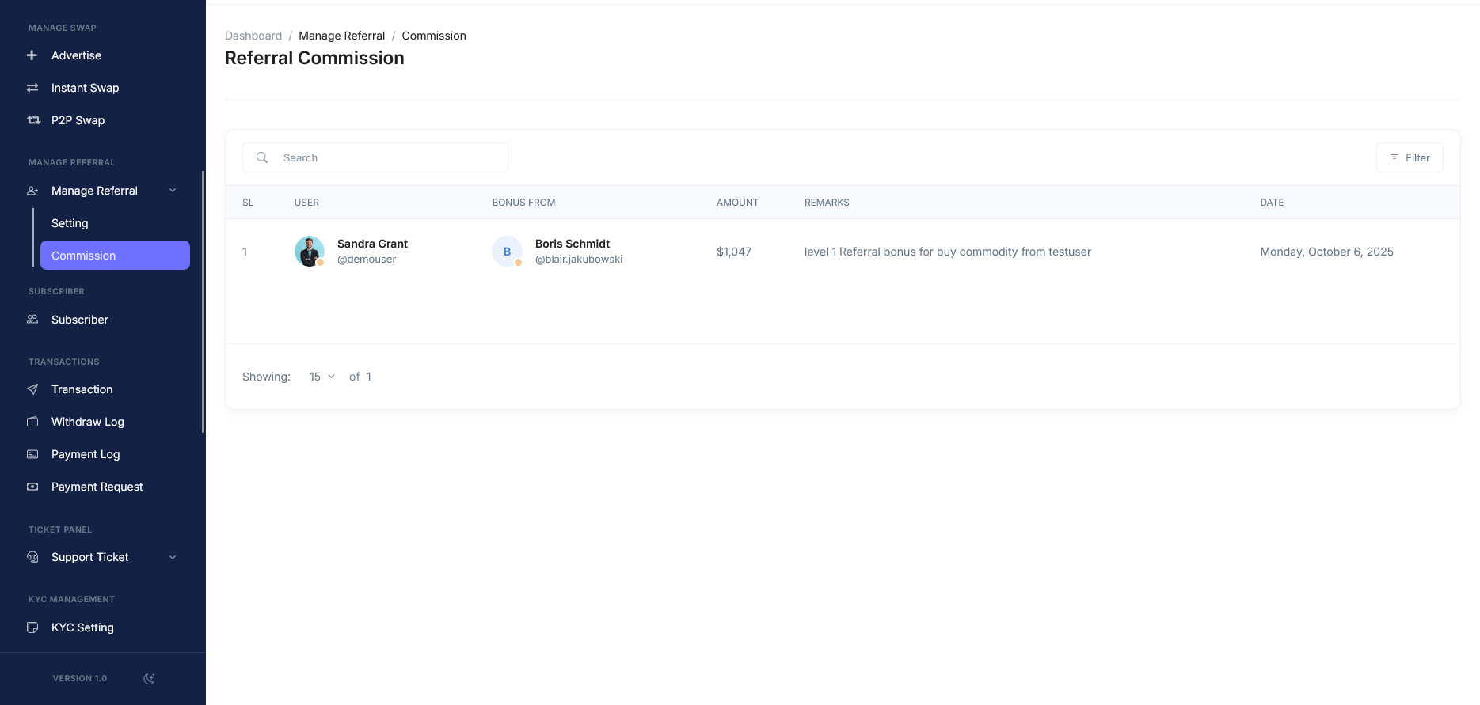
Task: Open the Payment Log page
Action: 86,454
